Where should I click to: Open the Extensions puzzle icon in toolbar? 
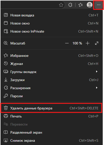coord(70,5)
